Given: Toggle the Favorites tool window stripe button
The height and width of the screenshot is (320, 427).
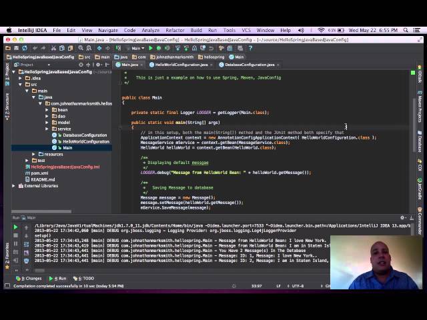Looking at the screenshot, I should 7,256.
